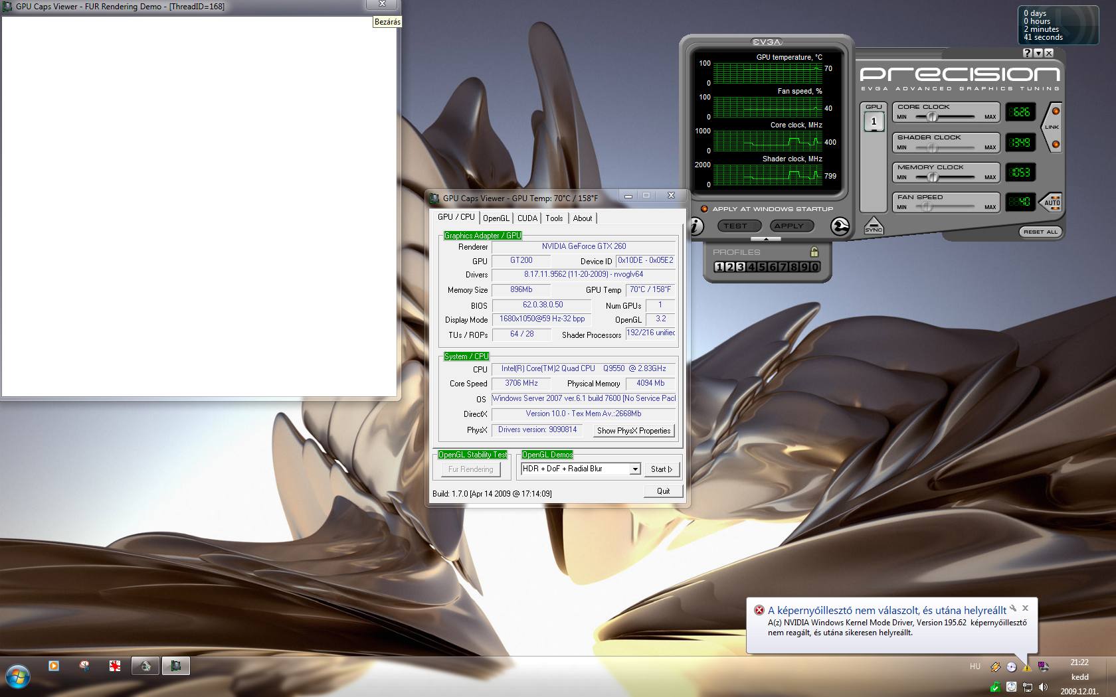Open the Winamp tray icon
Image resolution: width=1116 pixels, height=697 pixels.
[994, 666]
